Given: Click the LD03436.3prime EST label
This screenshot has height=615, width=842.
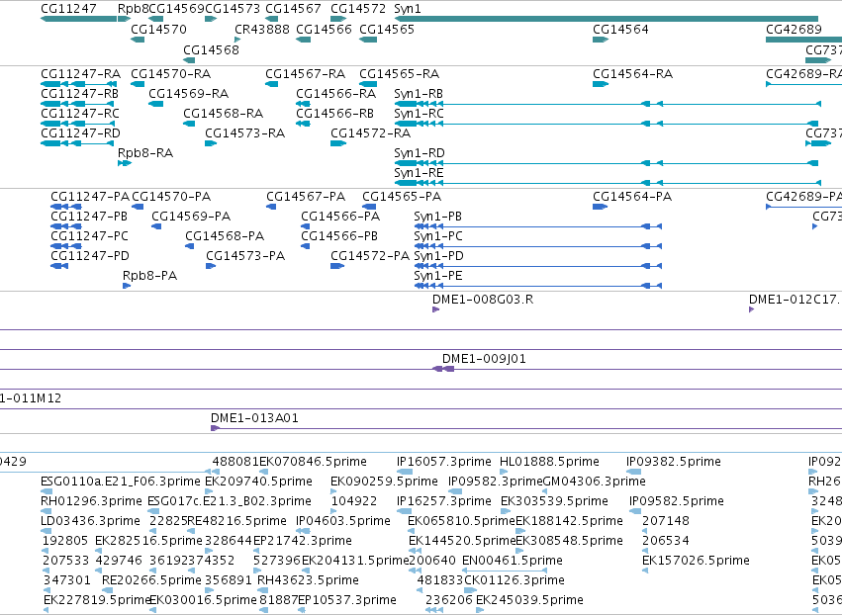Looking at the screenshot, I should [x=91, y=521].
